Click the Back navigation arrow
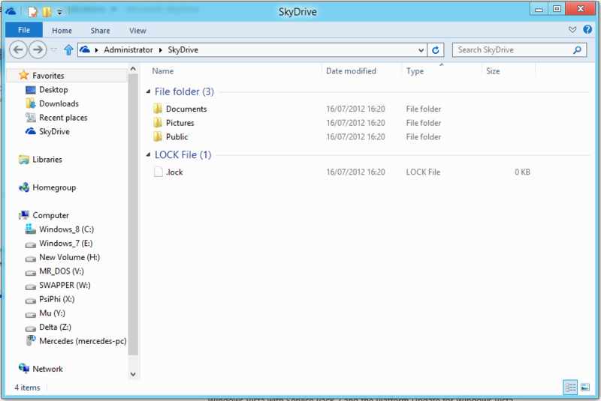Viewport: 601px width, 401px height. point(19,50)
